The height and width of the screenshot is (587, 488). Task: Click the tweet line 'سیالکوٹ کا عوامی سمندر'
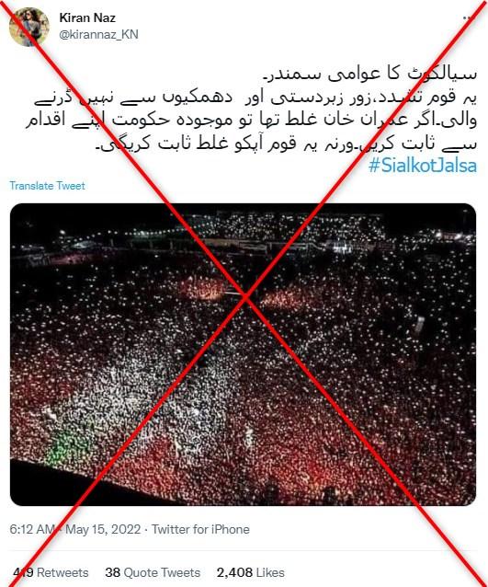pos(370,75)
